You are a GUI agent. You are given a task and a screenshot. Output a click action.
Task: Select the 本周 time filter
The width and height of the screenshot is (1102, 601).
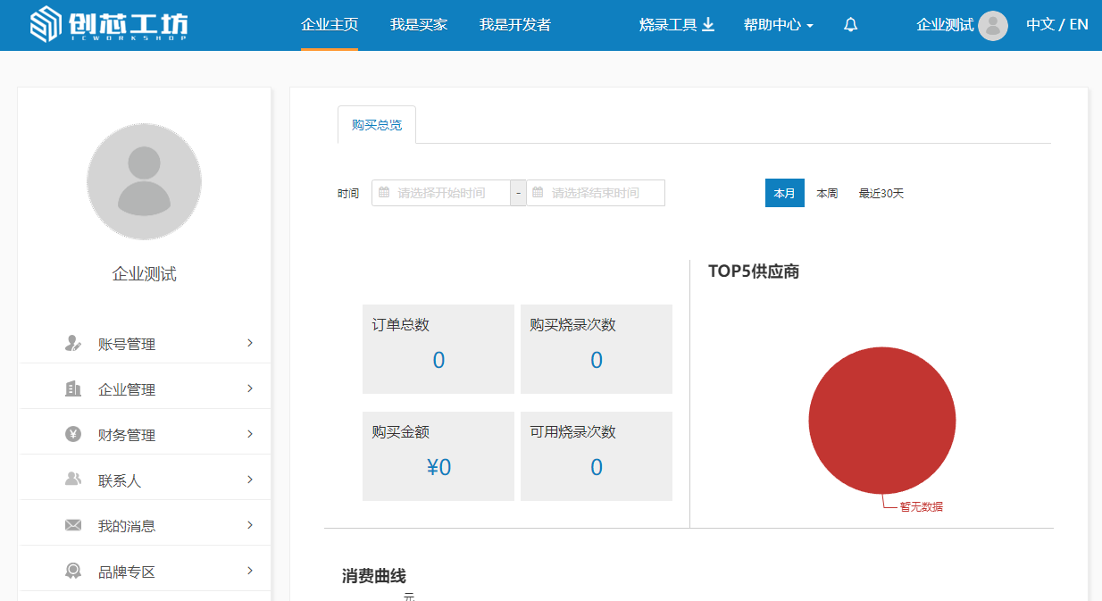coord(827,193)
